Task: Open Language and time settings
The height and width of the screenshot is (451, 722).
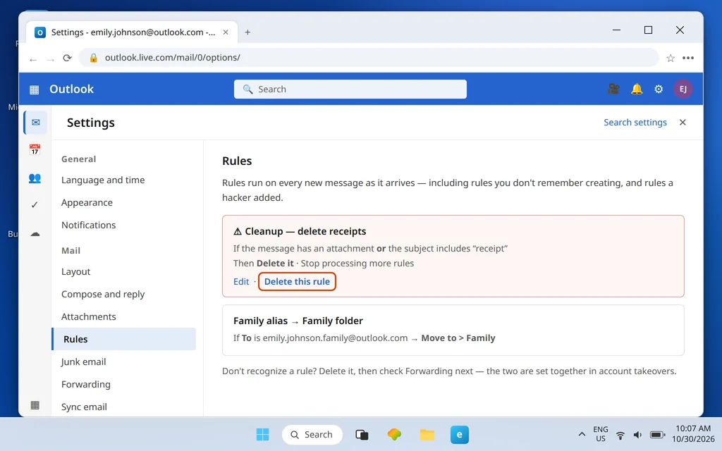Action: (103, 180)
